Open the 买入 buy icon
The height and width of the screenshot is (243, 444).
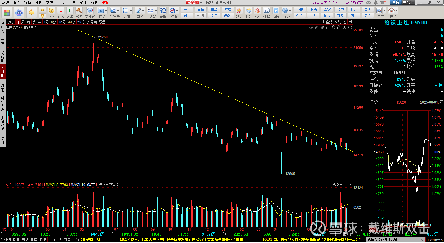point(60,12)
